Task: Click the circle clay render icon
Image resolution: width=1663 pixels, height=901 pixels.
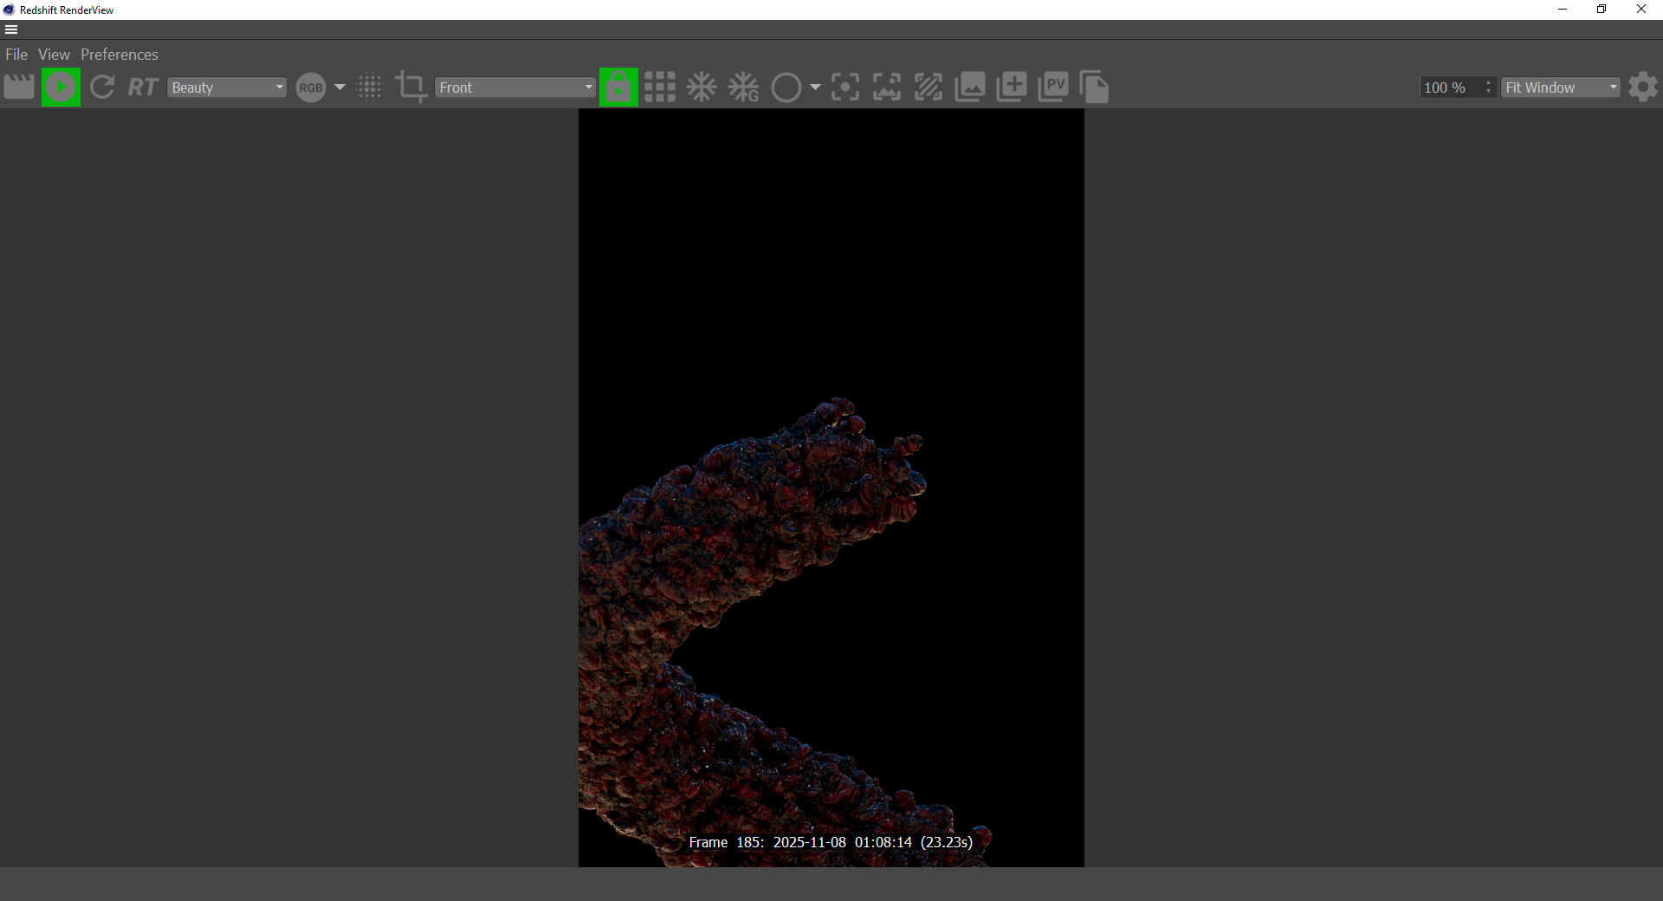Action: coord(786,88)
